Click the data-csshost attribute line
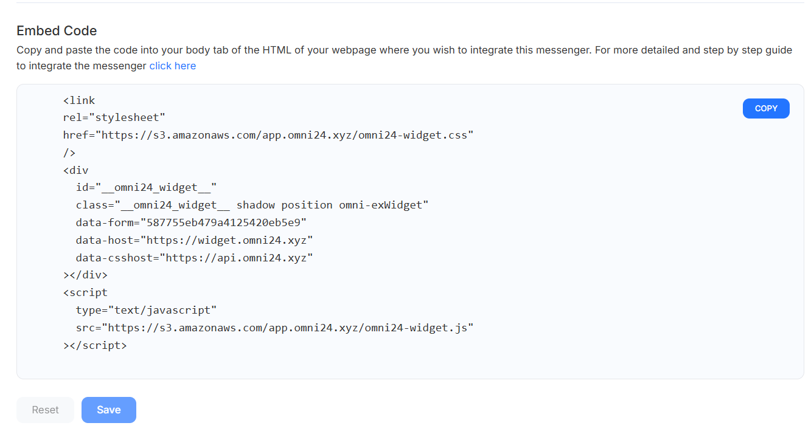 pos(195,258)
